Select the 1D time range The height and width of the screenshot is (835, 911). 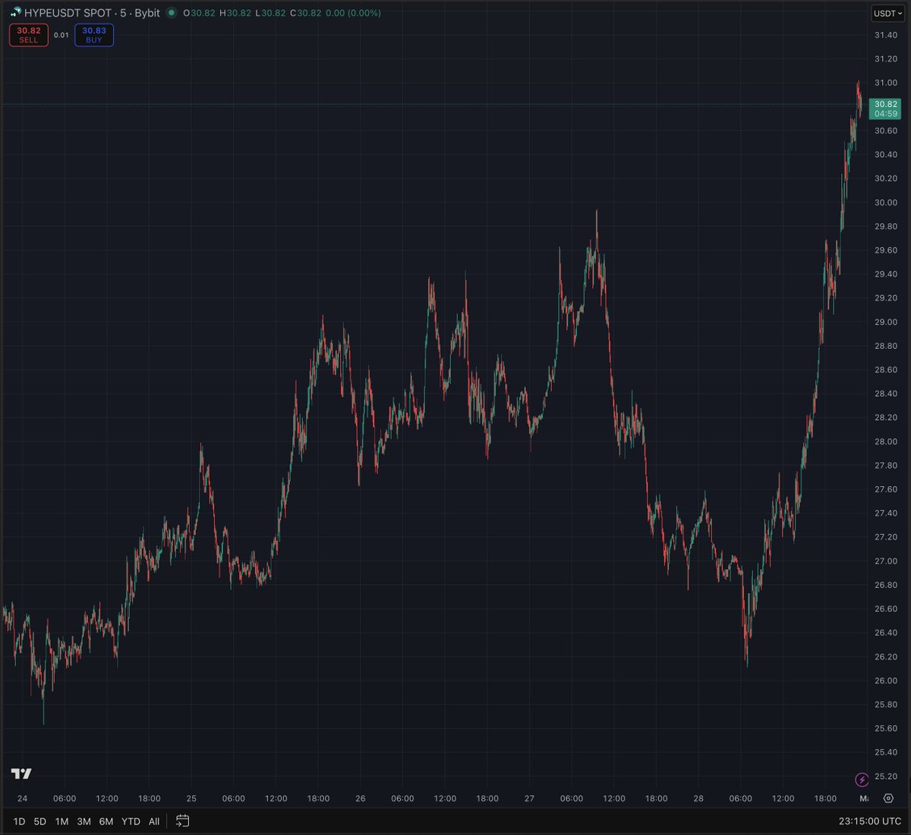(19, 821)
